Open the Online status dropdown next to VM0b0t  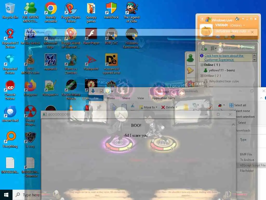244,25
